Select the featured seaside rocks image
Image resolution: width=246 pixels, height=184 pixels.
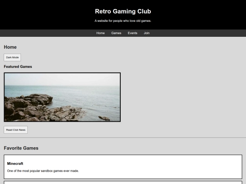62,97
